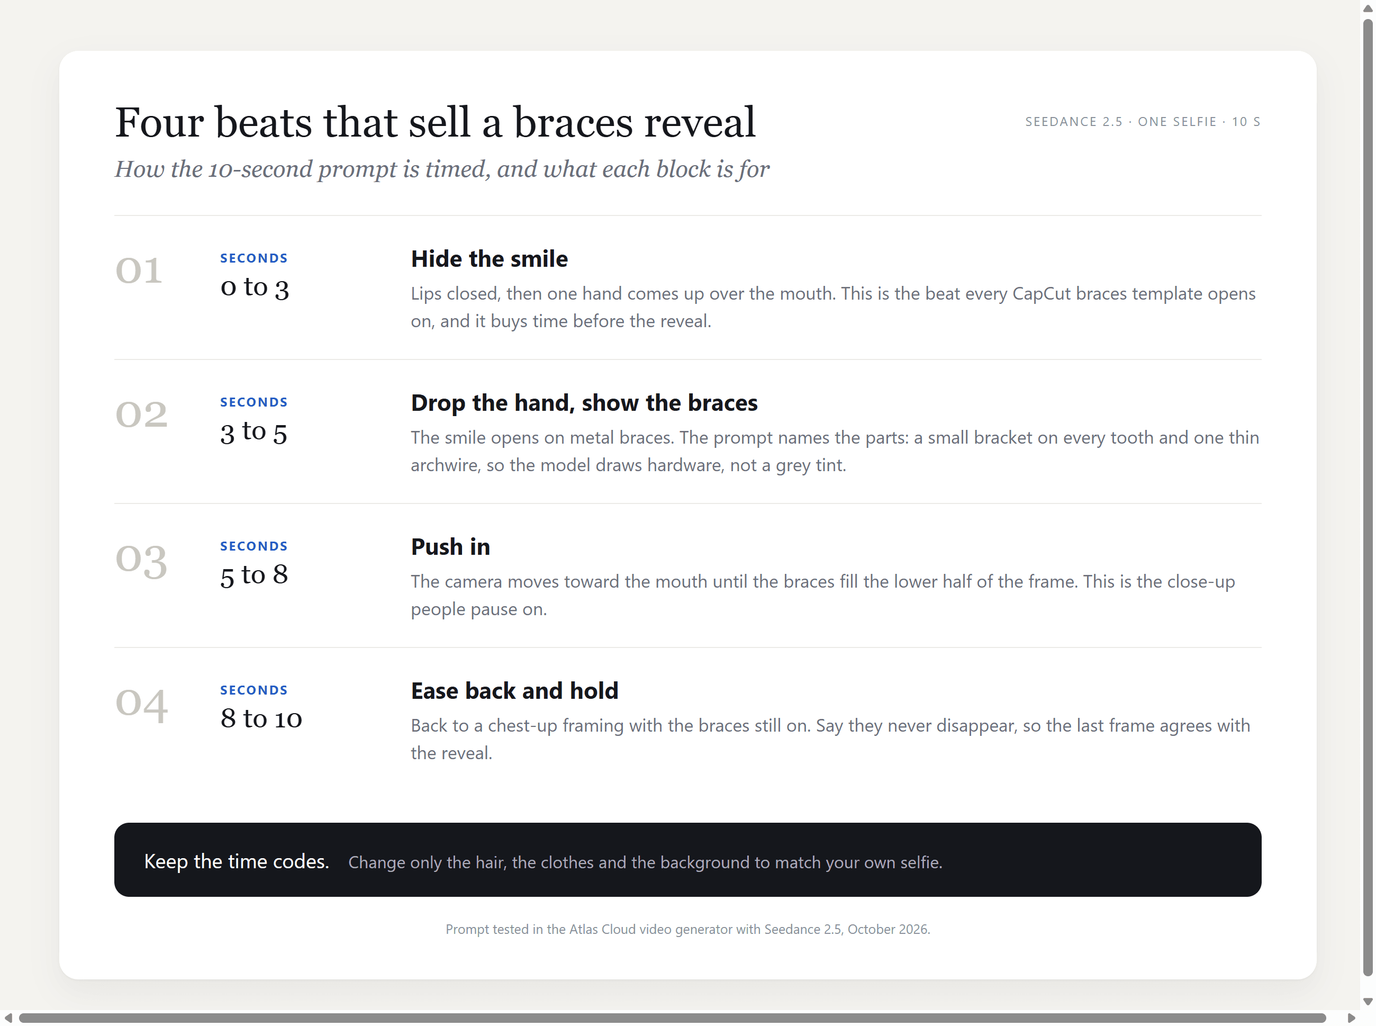The width and height of the screenshot is (1376, 1026).
Task: Click the paragraph starting 'The smile opens on metal braces'
Action: (x=835, y=452)
